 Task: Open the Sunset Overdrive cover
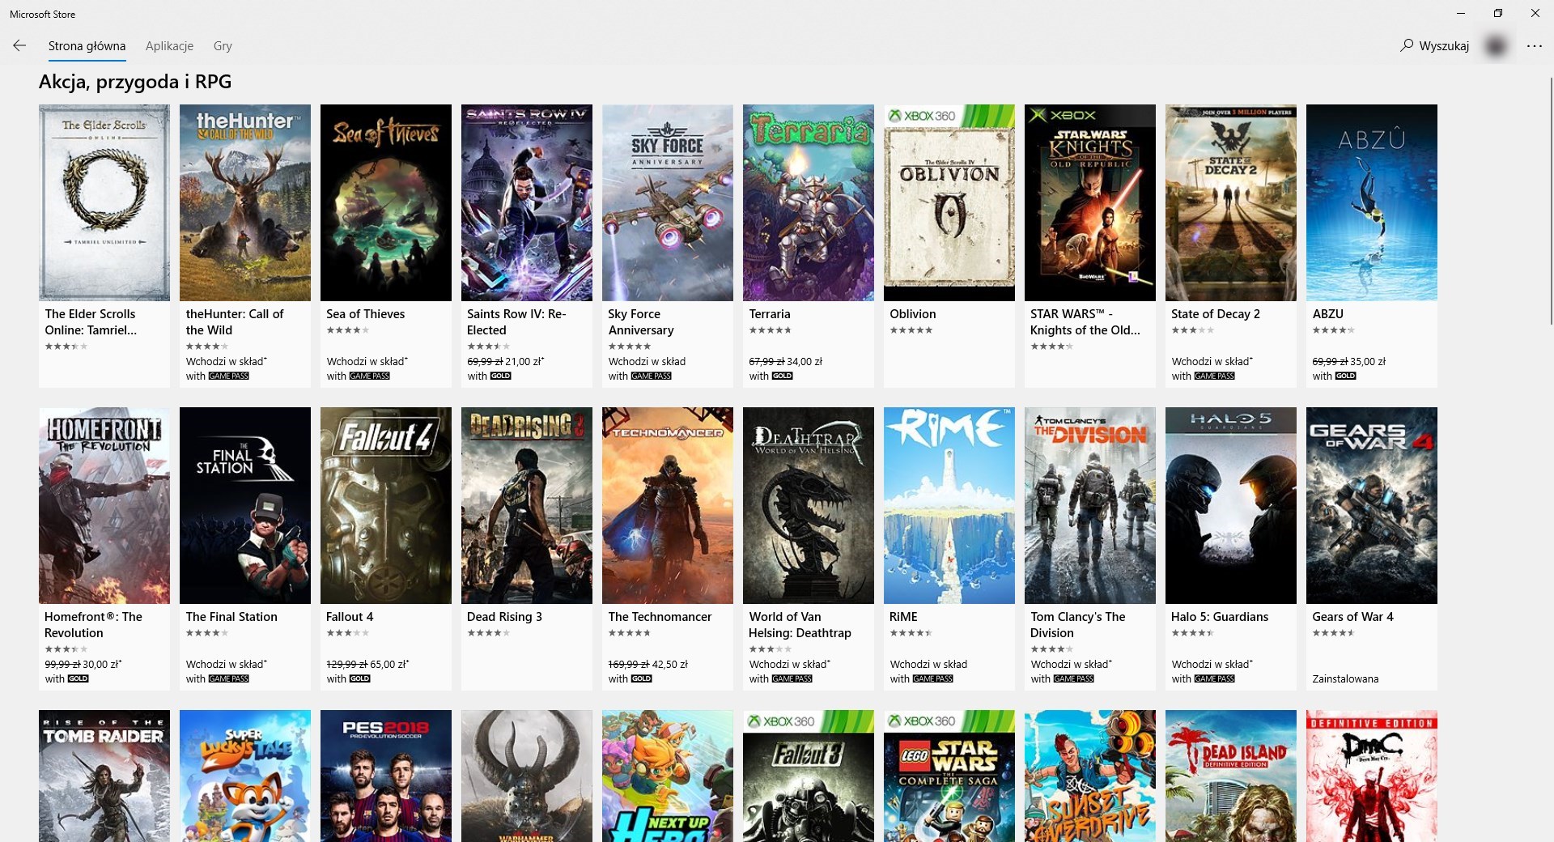1090,776
